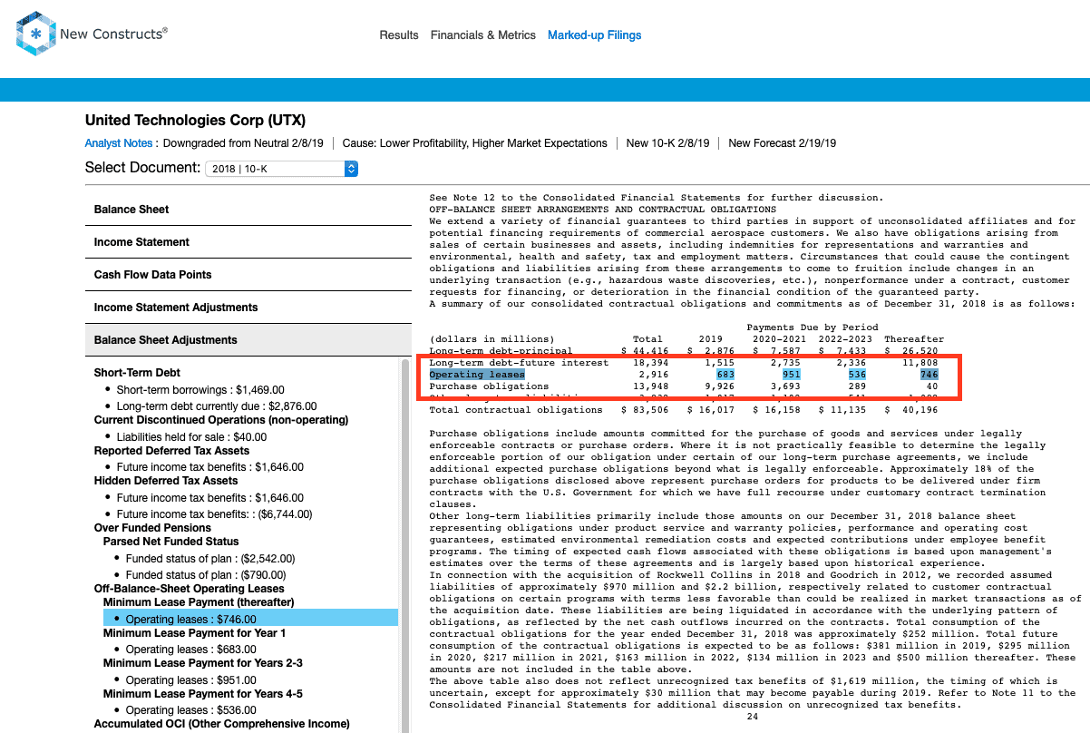1090x733 pixels.
Task: Click highlighted value 536 in table
Action: (x=856, y=374)
